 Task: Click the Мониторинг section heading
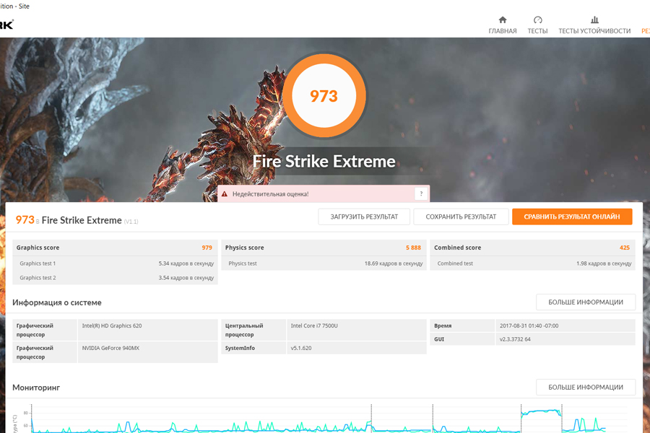click(36, 388)
